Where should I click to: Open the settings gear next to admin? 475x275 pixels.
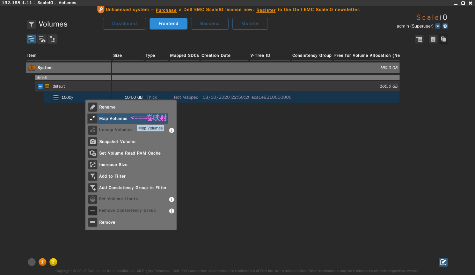click(x=445, y=26)
